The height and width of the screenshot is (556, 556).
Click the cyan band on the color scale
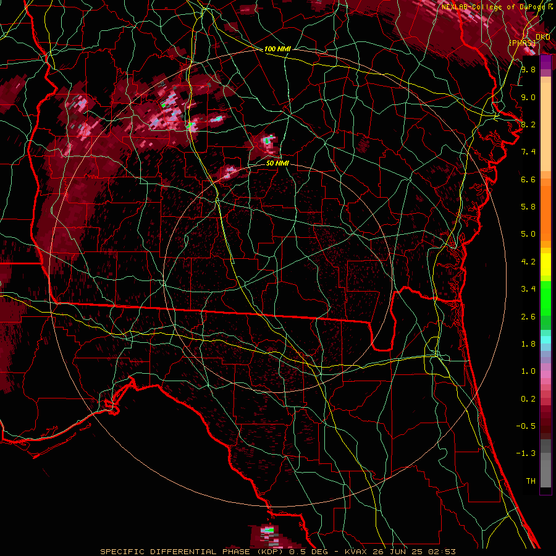point(545,340)
